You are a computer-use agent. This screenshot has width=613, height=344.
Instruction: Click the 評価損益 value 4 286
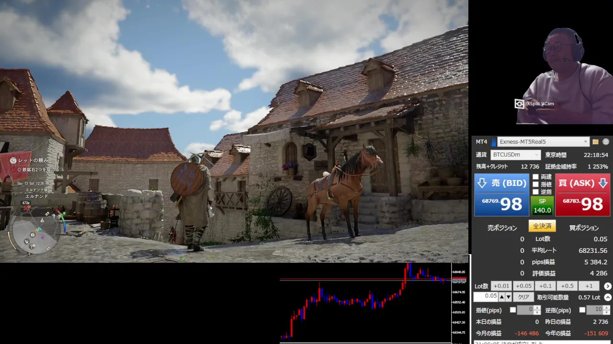click(599, 274)
